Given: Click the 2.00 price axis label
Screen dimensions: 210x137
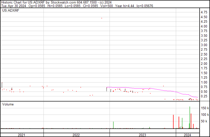Looking at the screenshot, I should [204, 64].
